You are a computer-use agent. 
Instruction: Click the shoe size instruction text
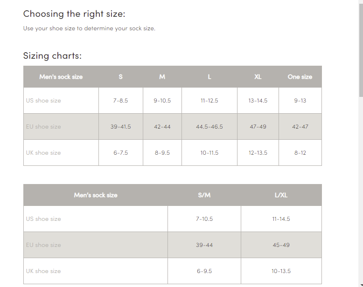(x=89, y=28)
